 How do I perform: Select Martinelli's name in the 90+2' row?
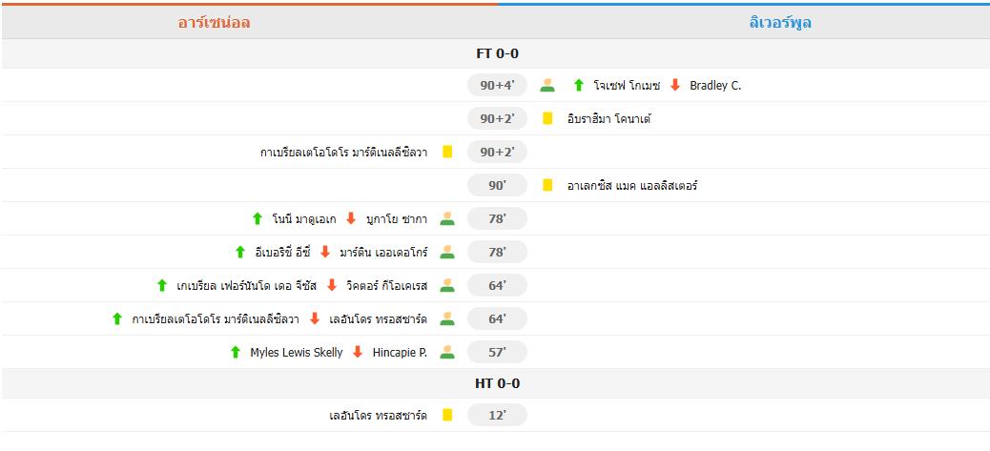point(343,152)
